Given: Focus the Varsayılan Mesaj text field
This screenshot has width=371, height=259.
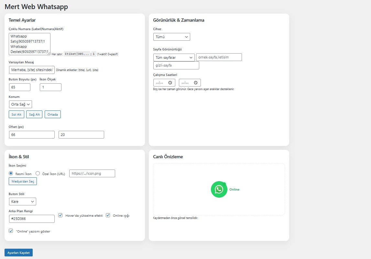Looking at the screenshot, I should (32, 70).
